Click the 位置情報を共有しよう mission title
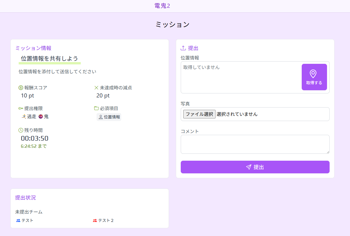The height and width of the screenshot is (236, 350). tap(49, 58)
